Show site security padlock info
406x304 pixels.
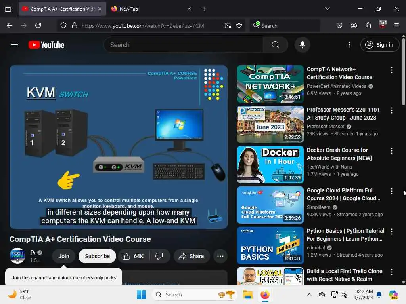coord(75,25)
